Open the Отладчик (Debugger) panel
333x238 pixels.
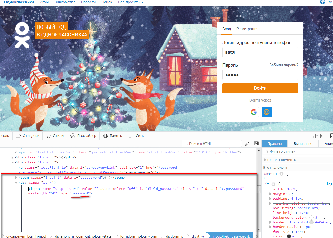(x=28, y=136)
